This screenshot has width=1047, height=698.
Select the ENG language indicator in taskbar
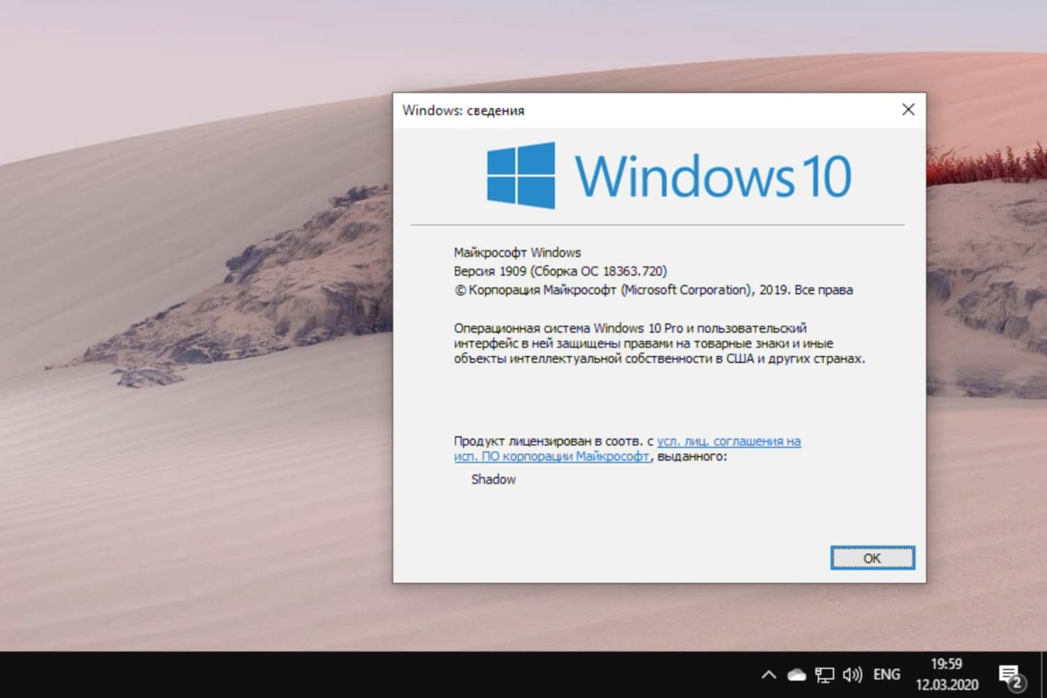click(x=886, y=674)
